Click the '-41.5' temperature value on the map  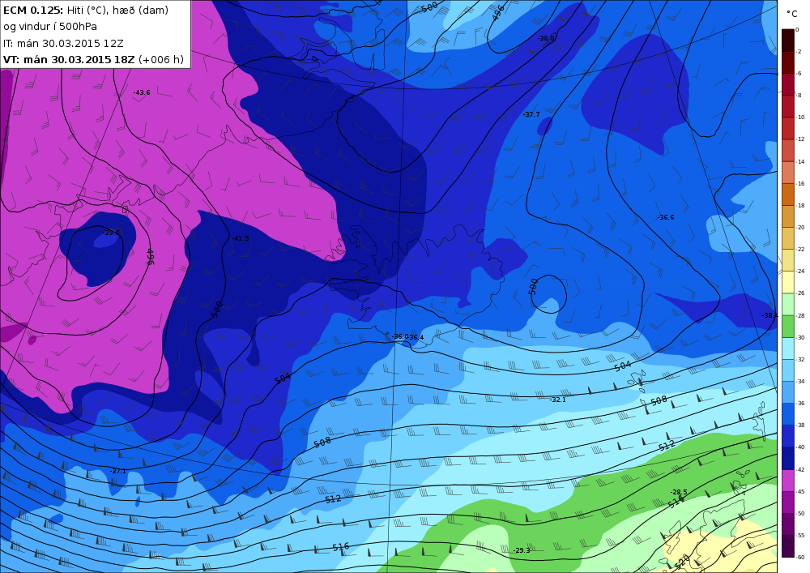[241, 238]
